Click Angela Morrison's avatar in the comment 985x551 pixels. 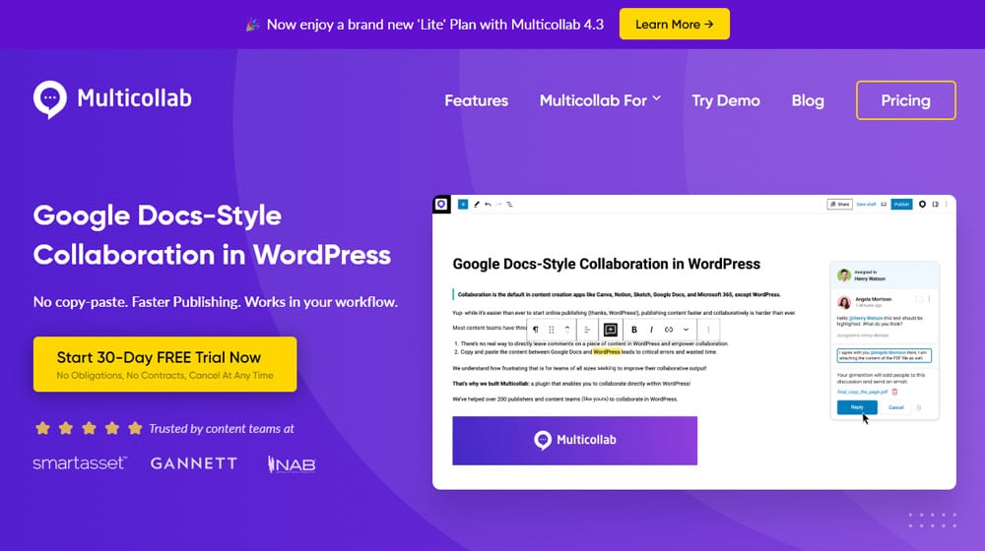pyautogui.click(x=844, y=302)
